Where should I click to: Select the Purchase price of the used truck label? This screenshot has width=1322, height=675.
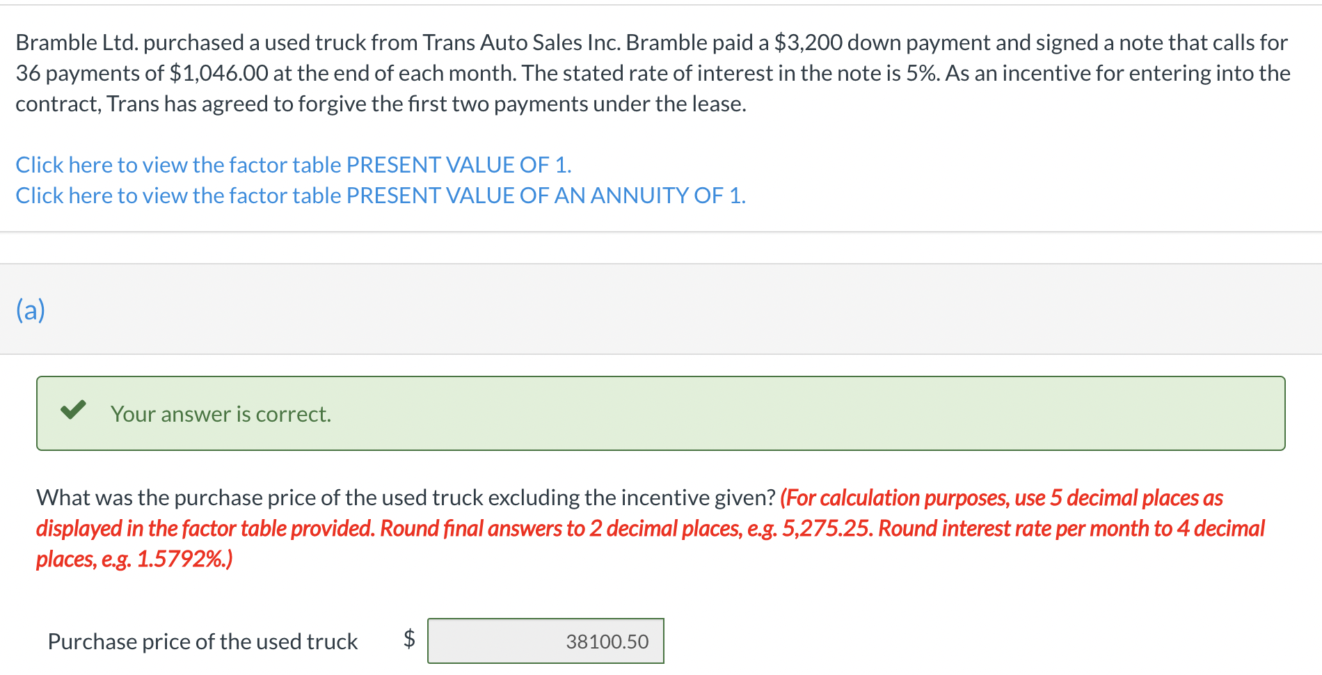point(202,641)
